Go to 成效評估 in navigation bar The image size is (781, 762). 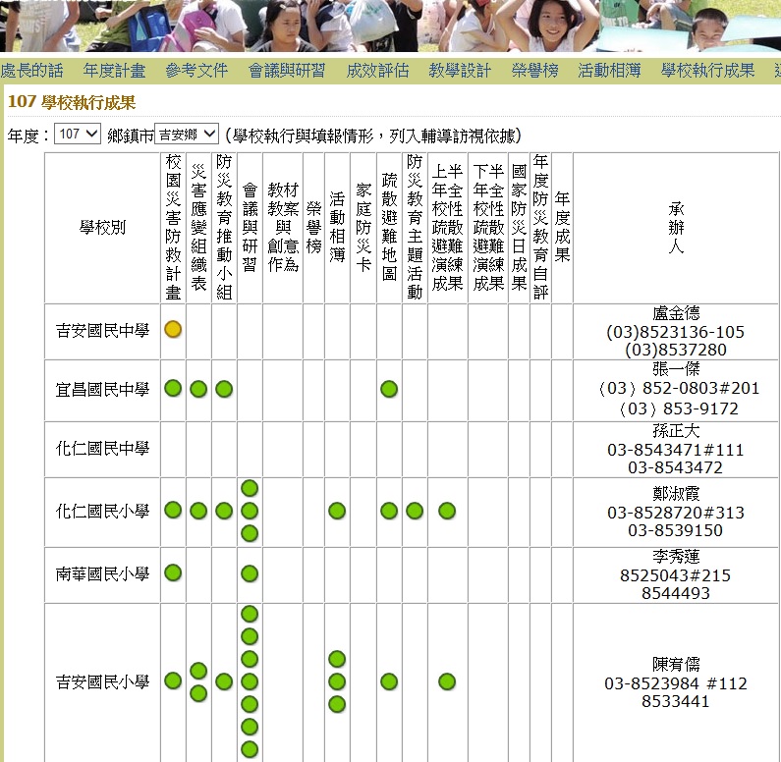click(x=377, y=71)
